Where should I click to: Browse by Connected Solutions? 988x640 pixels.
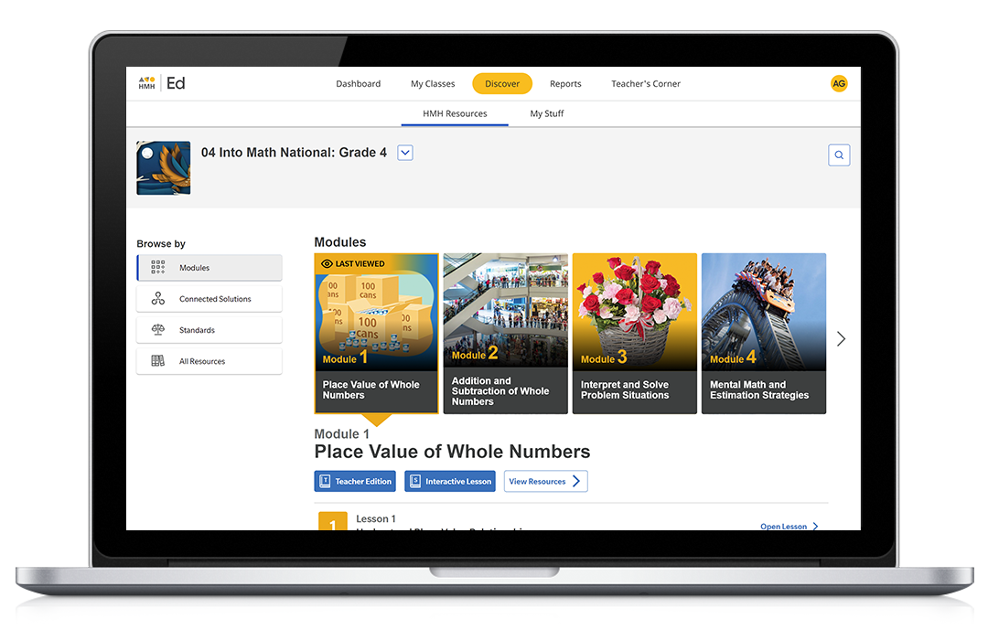[209, 299]
